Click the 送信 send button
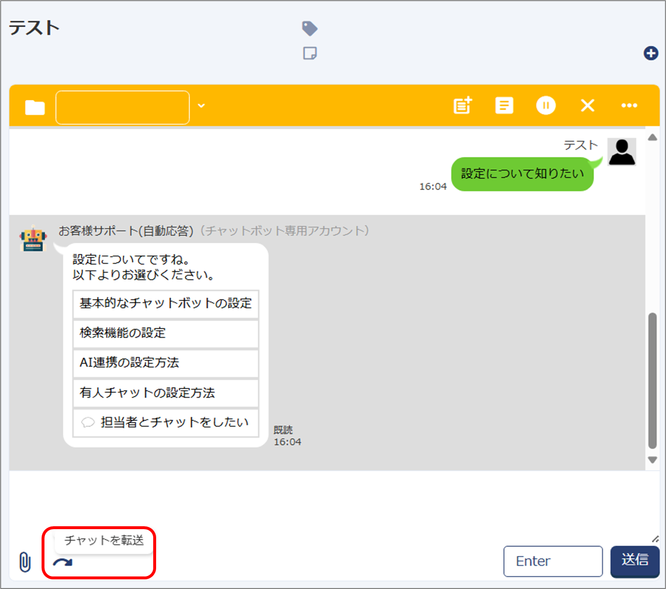 click(635, 561)
